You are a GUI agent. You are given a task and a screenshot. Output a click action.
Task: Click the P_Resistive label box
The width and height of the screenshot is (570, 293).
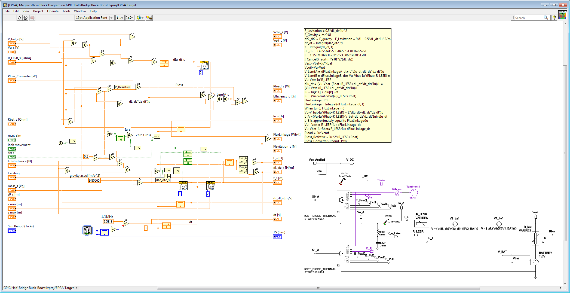coord(123,87)
